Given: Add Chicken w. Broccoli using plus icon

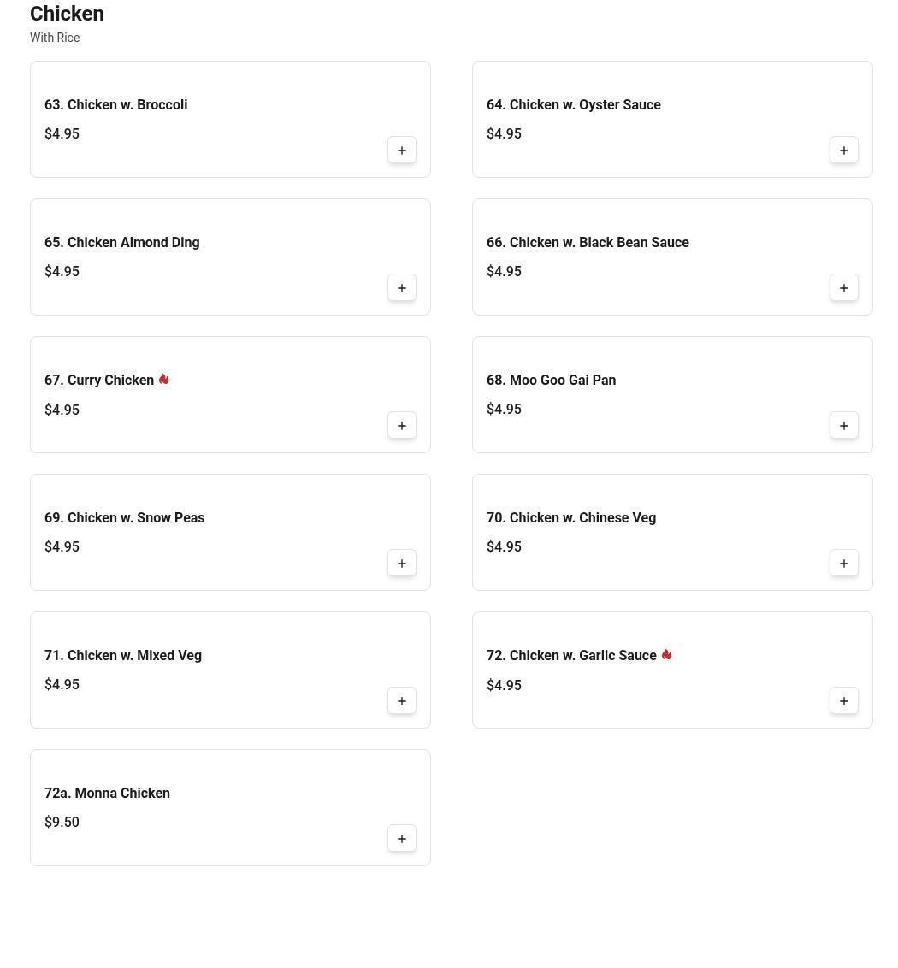Looking at the screenshot, I should (x=401, y=150).
